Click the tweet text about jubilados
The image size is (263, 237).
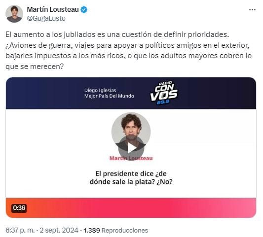click(x=129, y=51)
